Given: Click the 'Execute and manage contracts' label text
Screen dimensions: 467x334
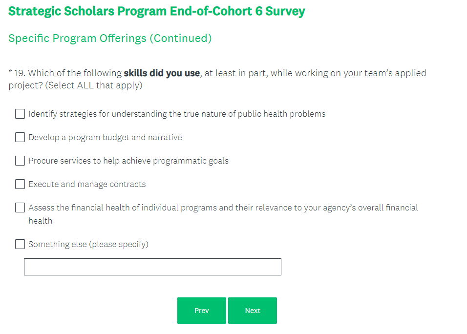Looking at the screenshot, I should pyautogui.click(x=87, y=184).
